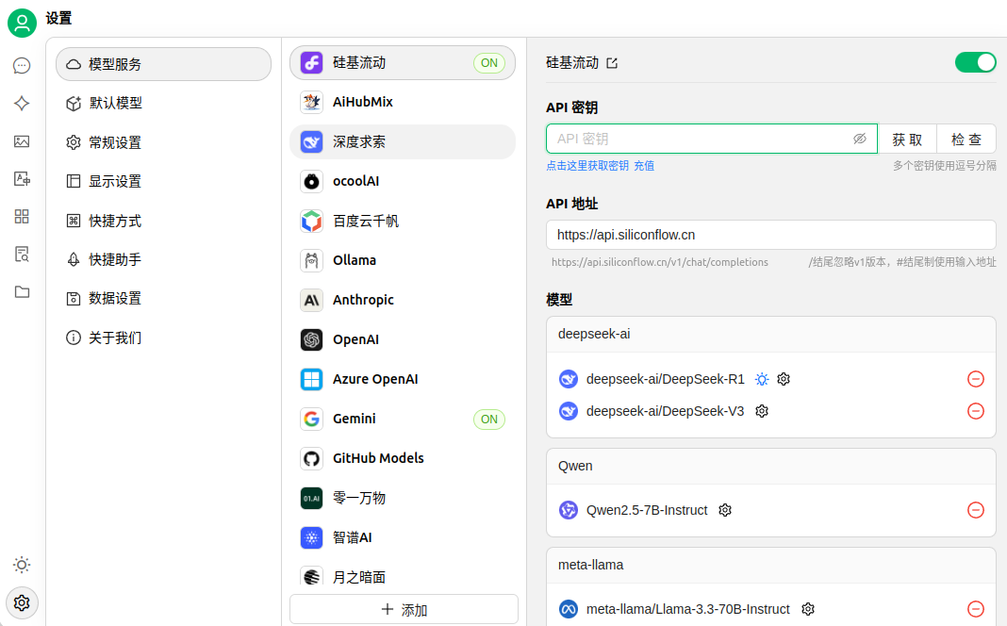This screenshot has height=626, width=1007.
Task: Open the agents sparkle icon in sidebar
Action: tap(22, 104)
